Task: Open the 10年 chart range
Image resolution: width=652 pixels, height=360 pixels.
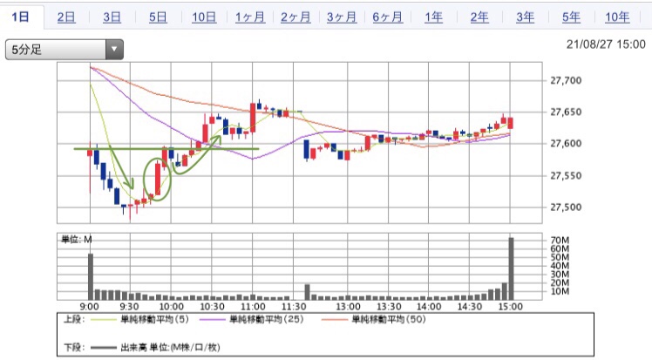Action: pyautogui.click(x=617, y=17)
